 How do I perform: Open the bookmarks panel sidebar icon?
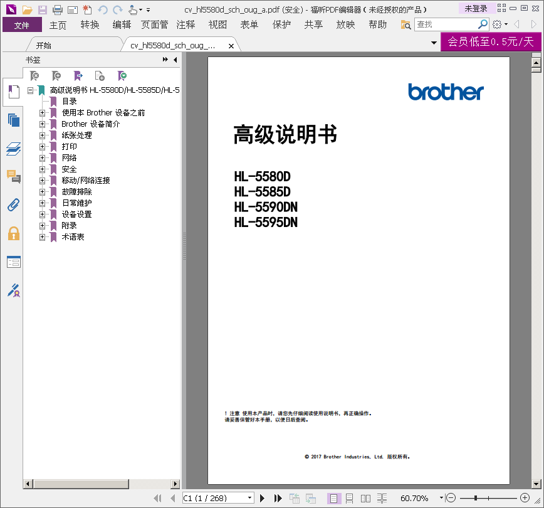coord(14,92)
